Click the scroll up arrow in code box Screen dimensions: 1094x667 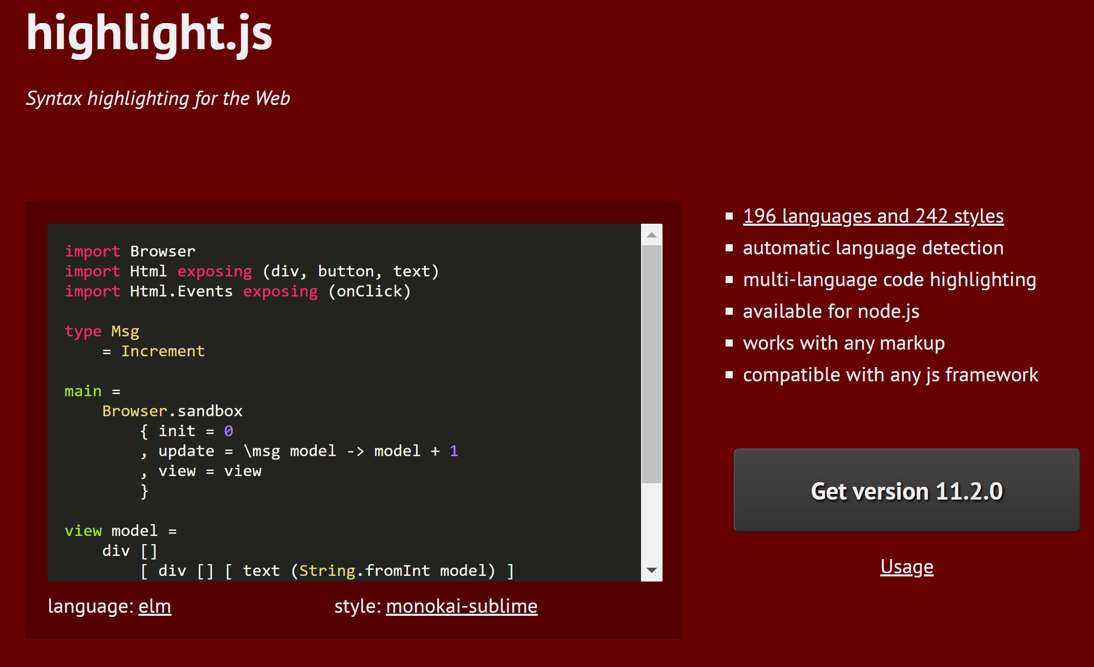(651, 235)
